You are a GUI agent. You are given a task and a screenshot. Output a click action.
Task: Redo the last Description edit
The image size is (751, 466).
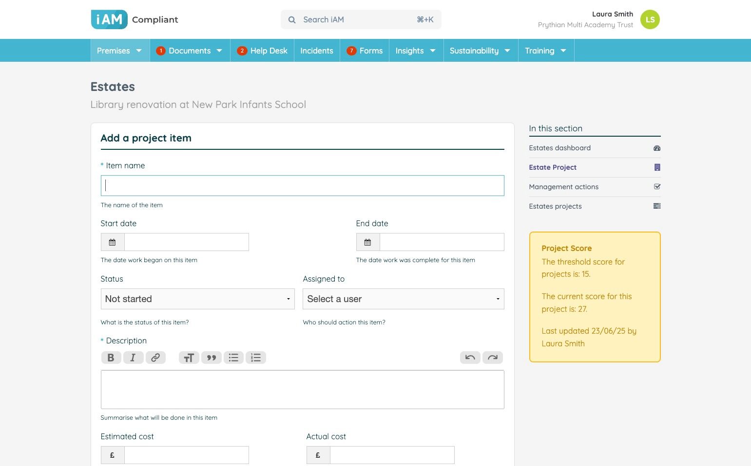click(x=492, y=358)
